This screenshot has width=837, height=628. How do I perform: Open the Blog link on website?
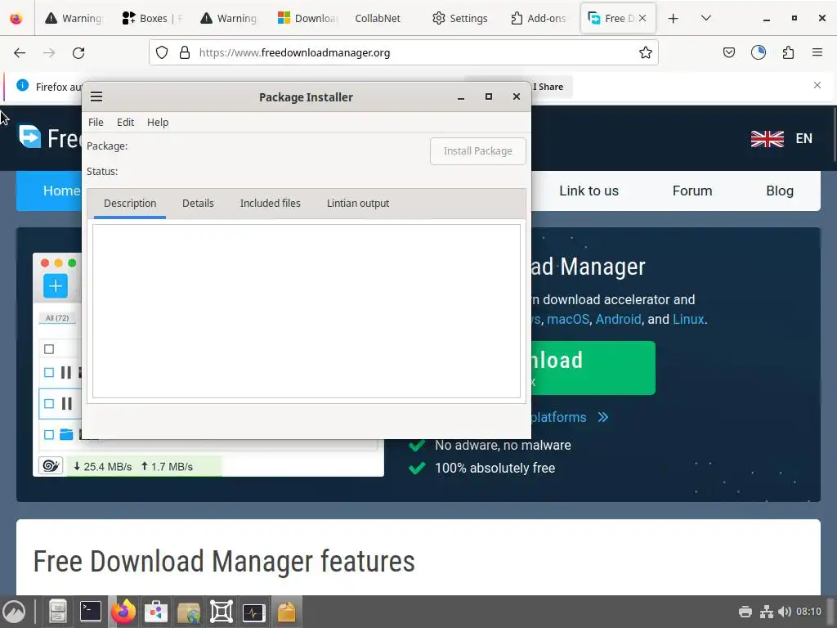779,191
